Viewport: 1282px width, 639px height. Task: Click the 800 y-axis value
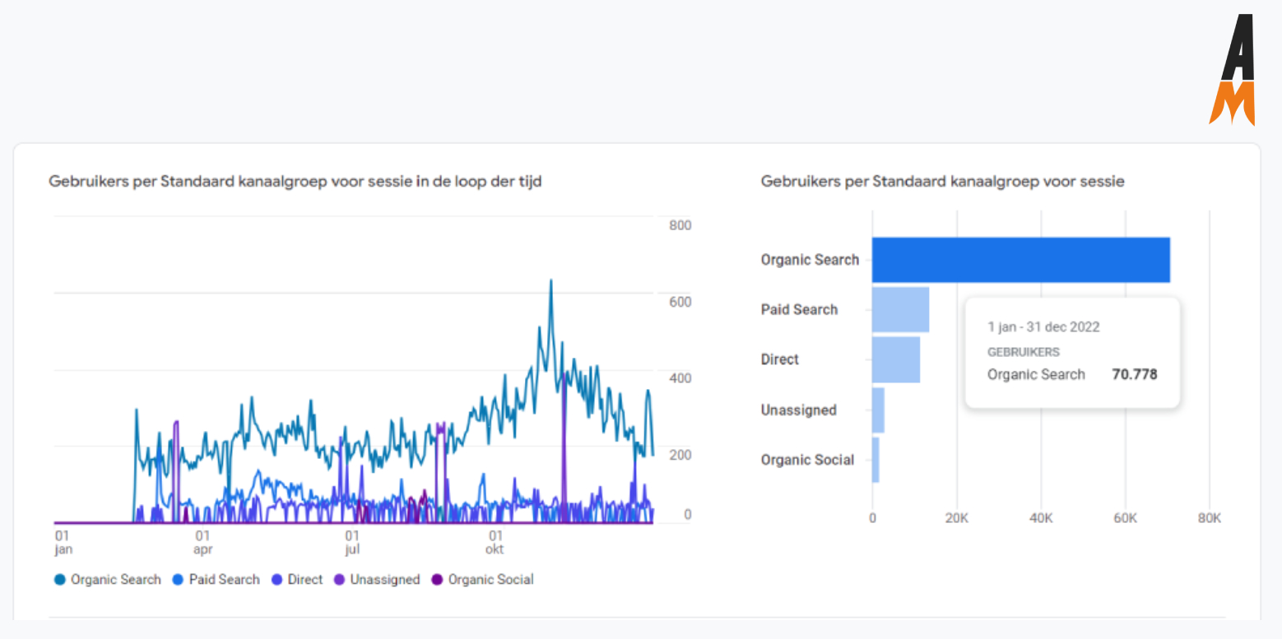680,225
